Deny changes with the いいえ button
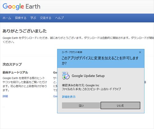This screenshot has width=154, height=129. pyautogui.click(x=120, y=105)
